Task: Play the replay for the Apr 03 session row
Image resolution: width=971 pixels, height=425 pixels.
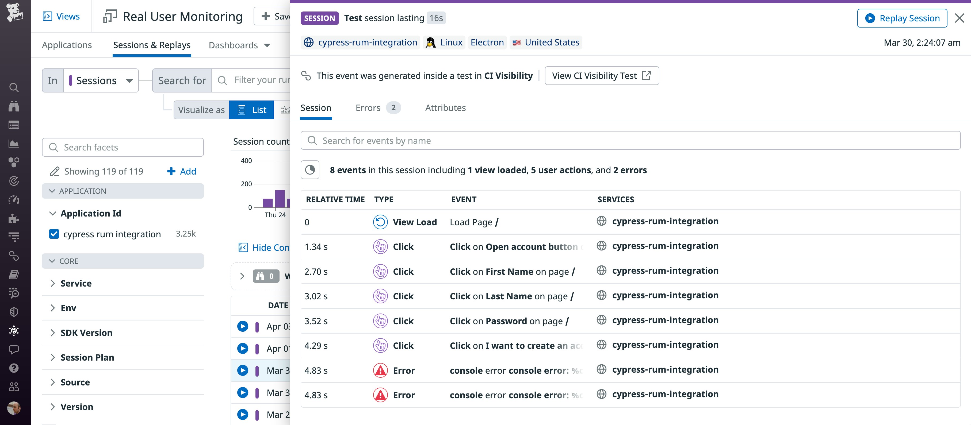Action: pyautogui.click(x=242, y=326)
